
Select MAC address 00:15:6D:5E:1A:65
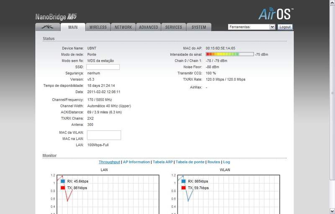[x=221, y=48]
